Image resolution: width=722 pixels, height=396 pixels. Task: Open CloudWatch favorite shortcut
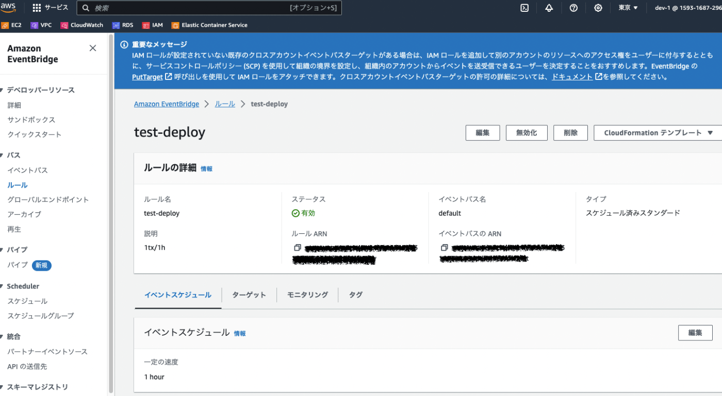(x=82, y=25)
